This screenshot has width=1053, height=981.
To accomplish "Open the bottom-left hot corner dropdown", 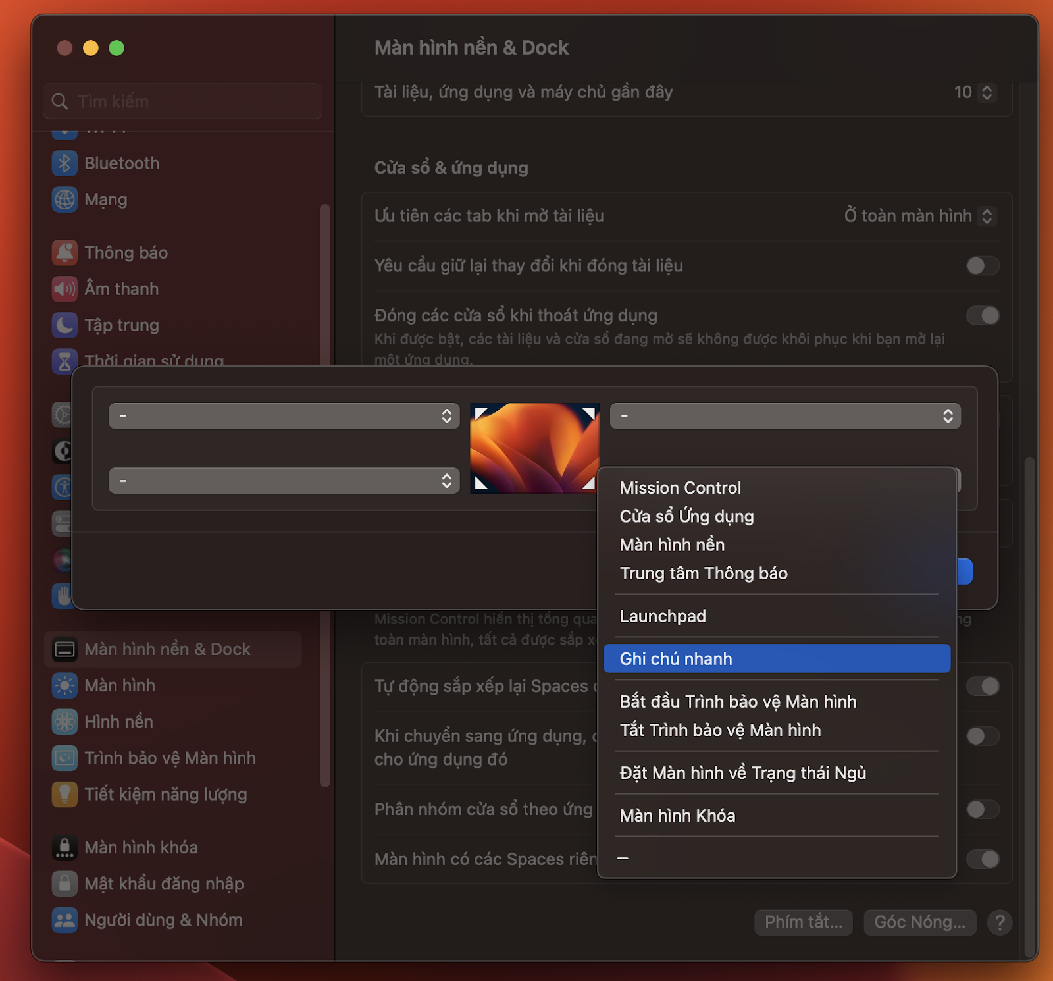I will 284,481.
